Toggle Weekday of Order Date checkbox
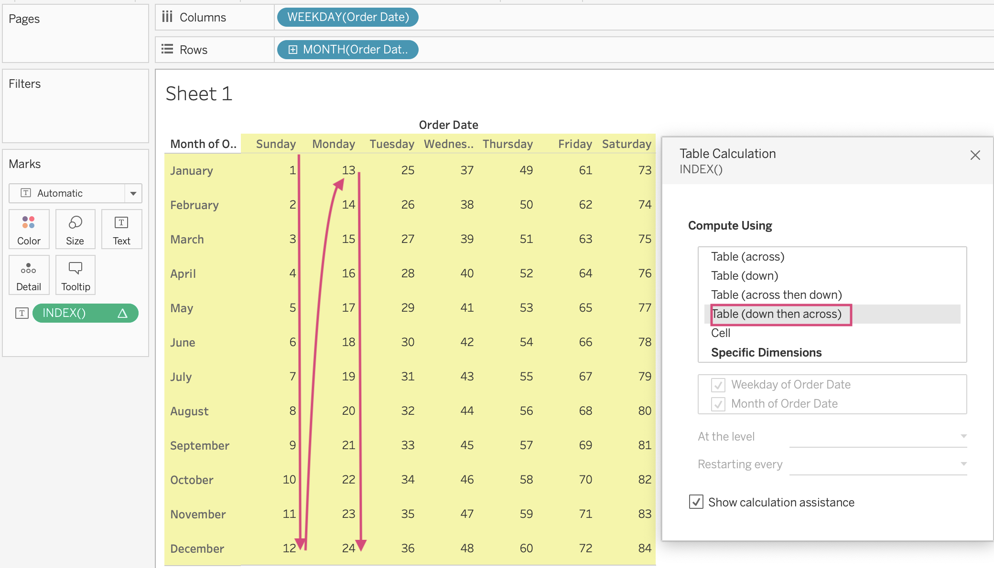The image size is (994, 568). tap(718, 385)
